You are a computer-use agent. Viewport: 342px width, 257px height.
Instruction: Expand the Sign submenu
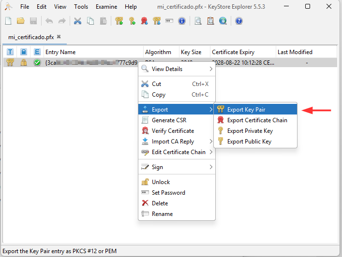point(177,167)
